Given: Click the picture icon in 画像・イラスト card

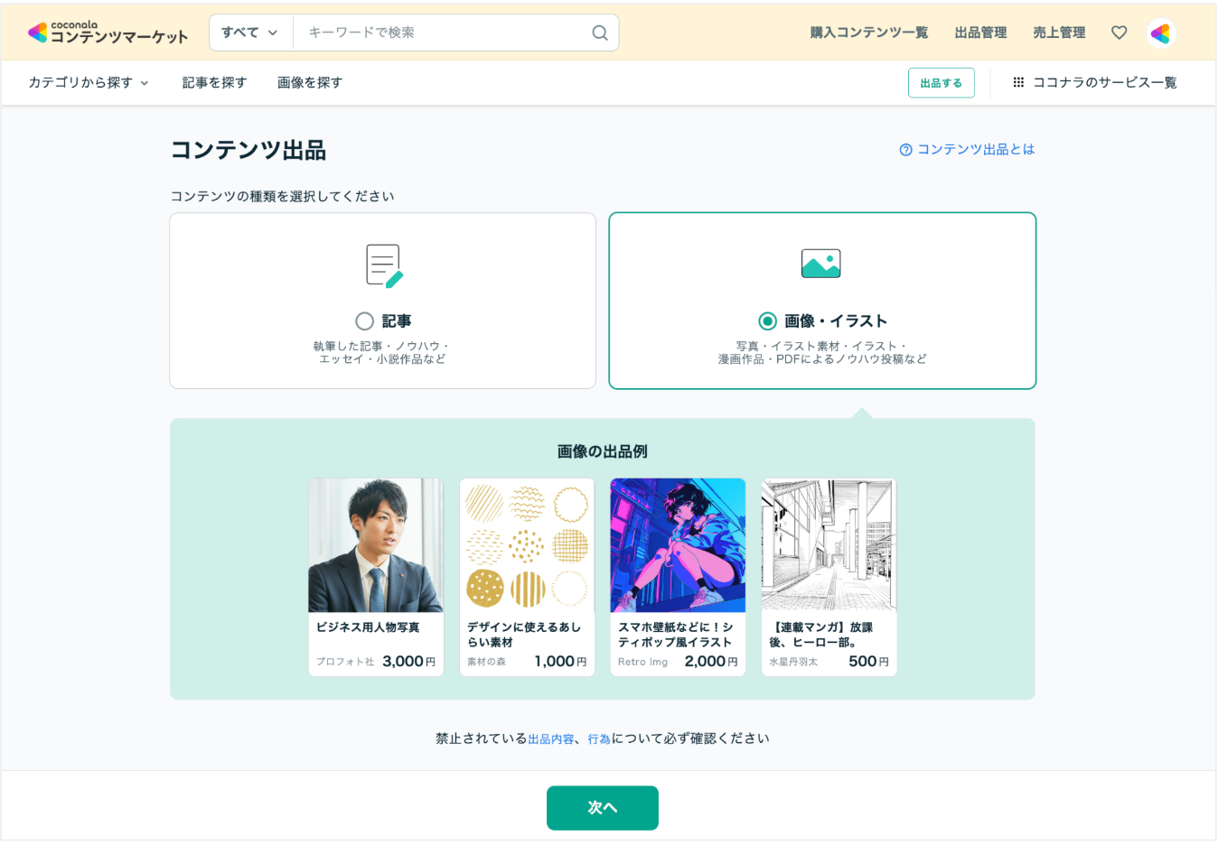Looking at the screenshot, I should click(x=822, y=263).
